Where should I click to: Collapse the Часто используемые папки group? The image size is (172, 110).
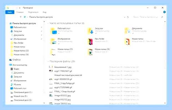[x=48, y=23]
